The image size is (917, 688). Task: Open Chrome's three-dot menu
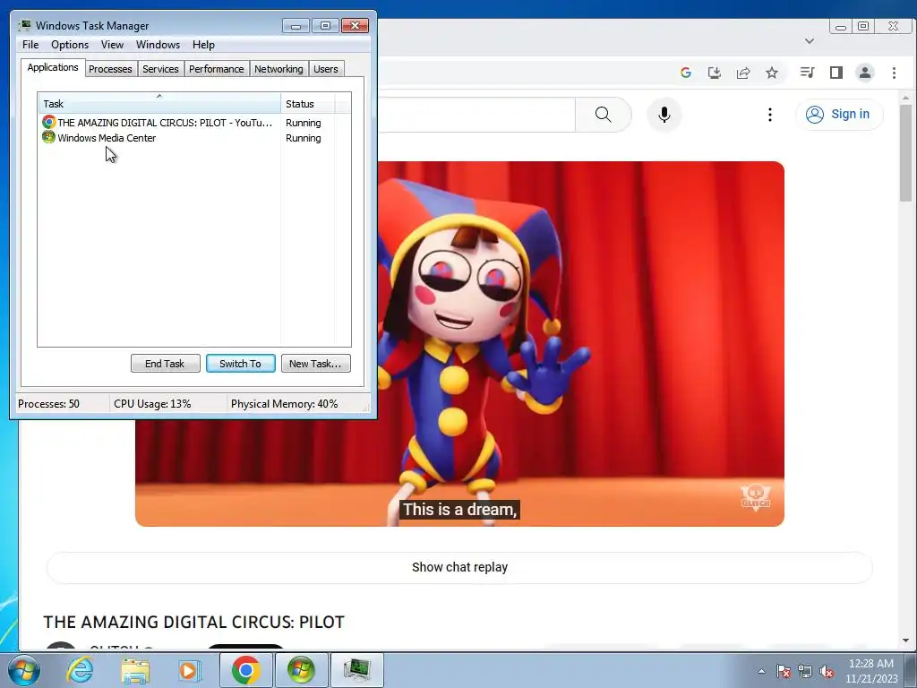pyautogui.click(x=894, y=73)
